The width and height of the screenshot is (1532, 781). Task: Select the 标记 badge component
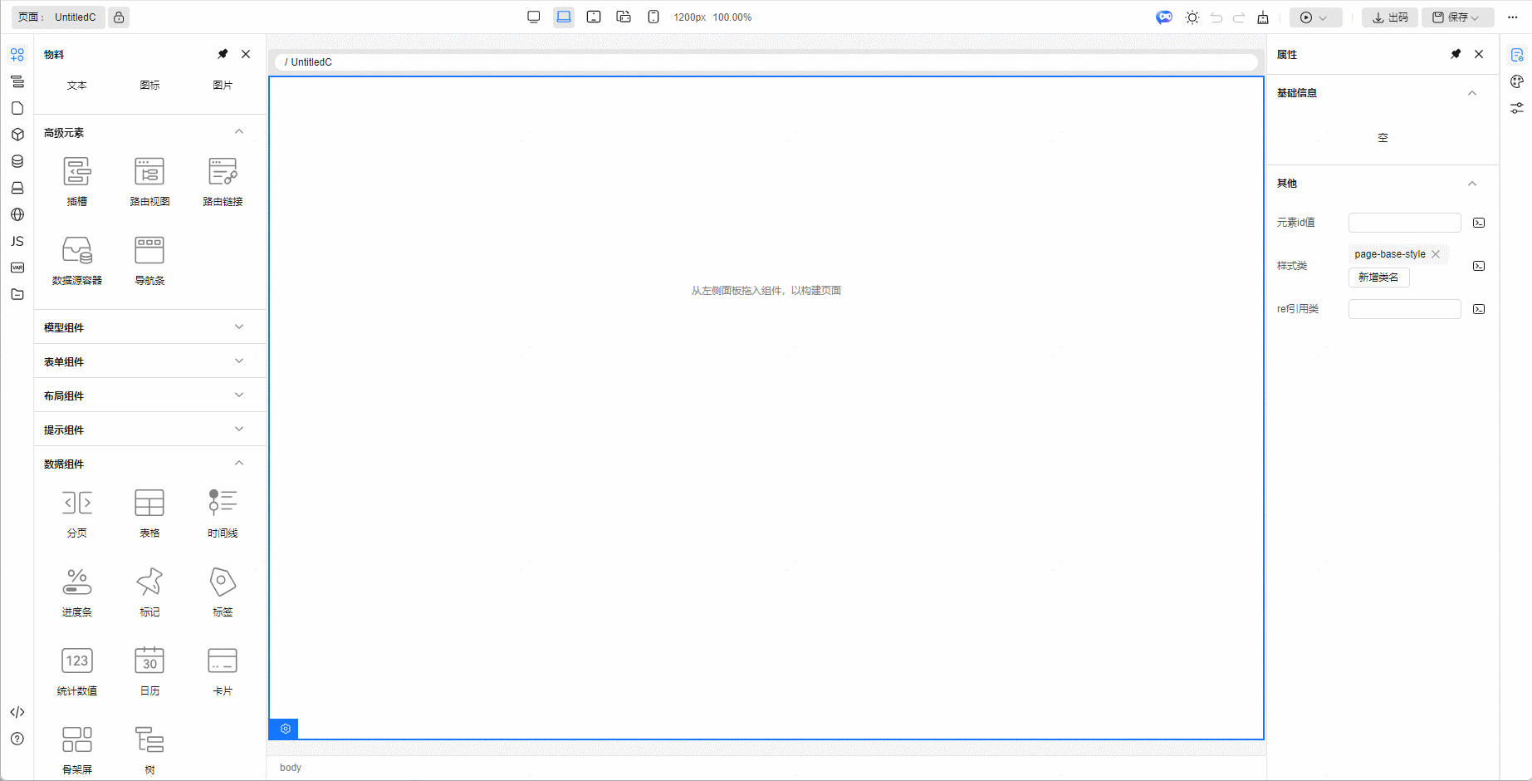coord(149,592)
